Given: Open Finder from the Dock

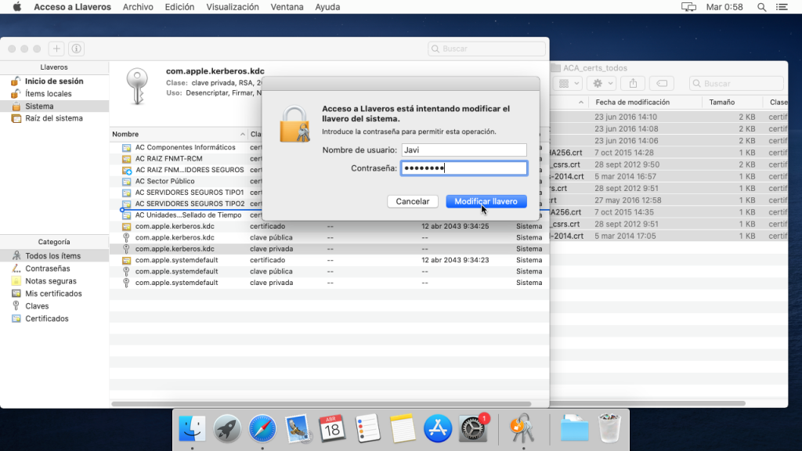Looking at the screenshot, I should pyautogui.click(x=193, y=428).
